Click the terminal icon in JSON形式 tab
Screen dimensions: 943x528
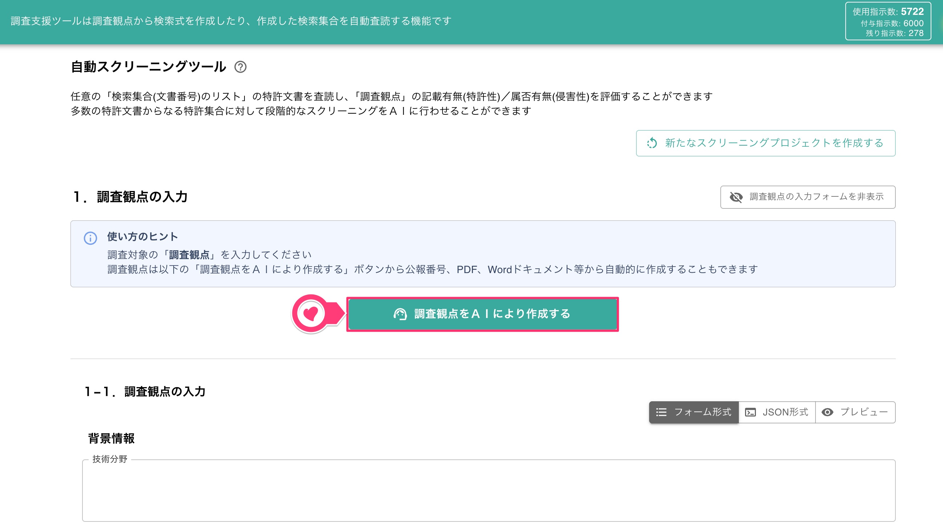[750, 413]
